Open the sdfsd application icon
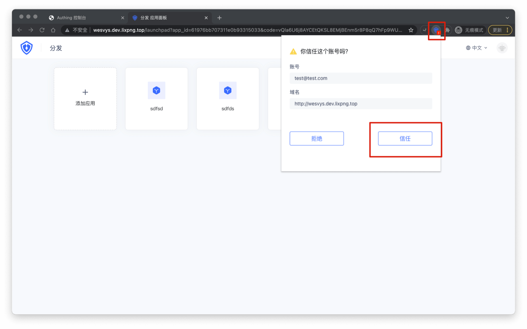The width and height of the screenshot is (527, 329). pyautogui.click(x=156, y=90)
